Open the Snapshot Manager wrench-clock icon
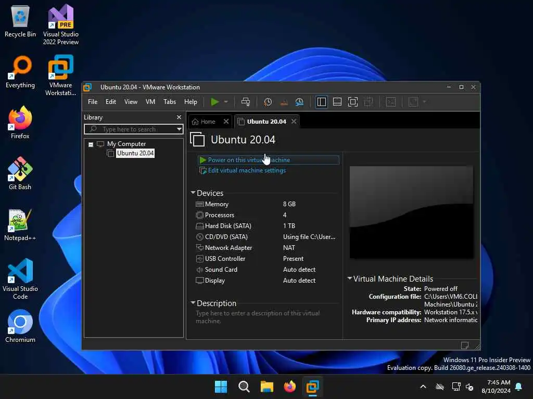Viewport: 533px width, 399px height. coord(299,102)
